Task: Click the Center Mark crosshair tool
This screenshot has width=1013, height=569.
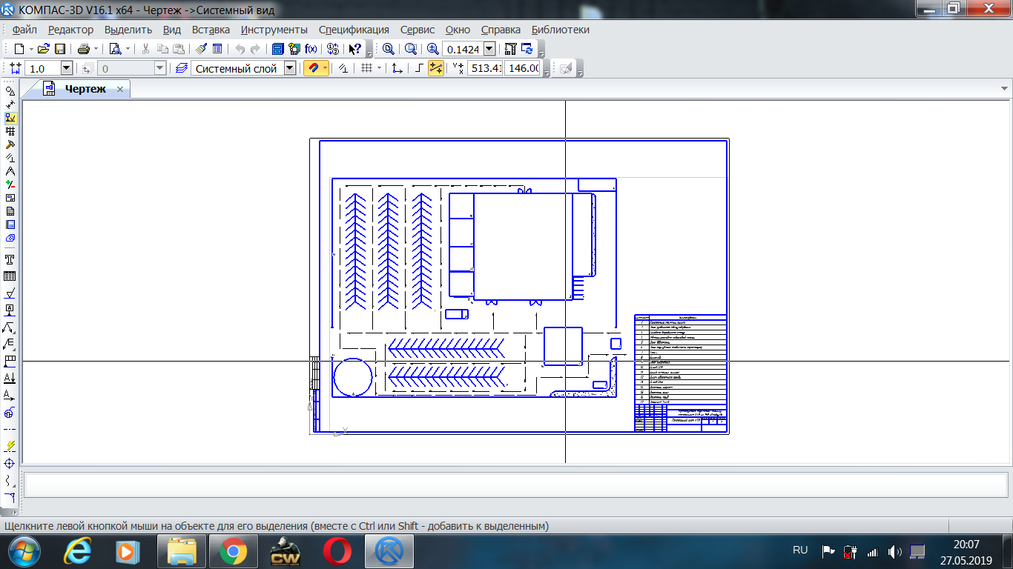Action: click(x=10, y=463)
